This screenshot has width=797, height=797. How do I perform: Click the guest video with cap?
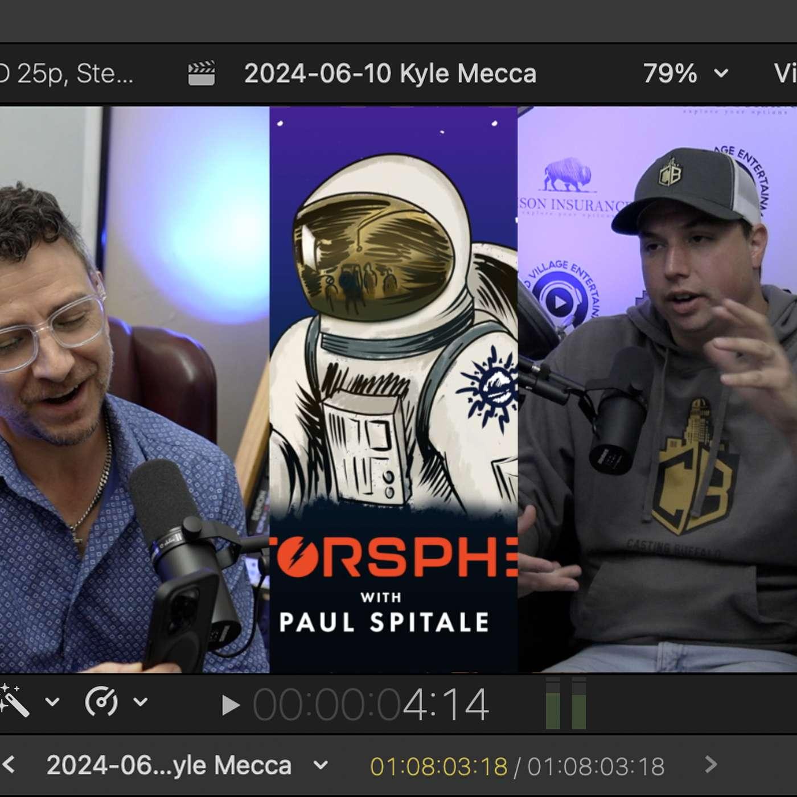[658, 389]
